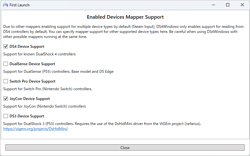Maximize the First Launch window
This screenshot has width=250, height=156.
228,5
